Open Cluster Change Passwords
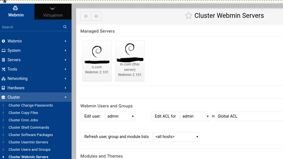This screenshot has height=159, width=283. click(x=31, y=105)
